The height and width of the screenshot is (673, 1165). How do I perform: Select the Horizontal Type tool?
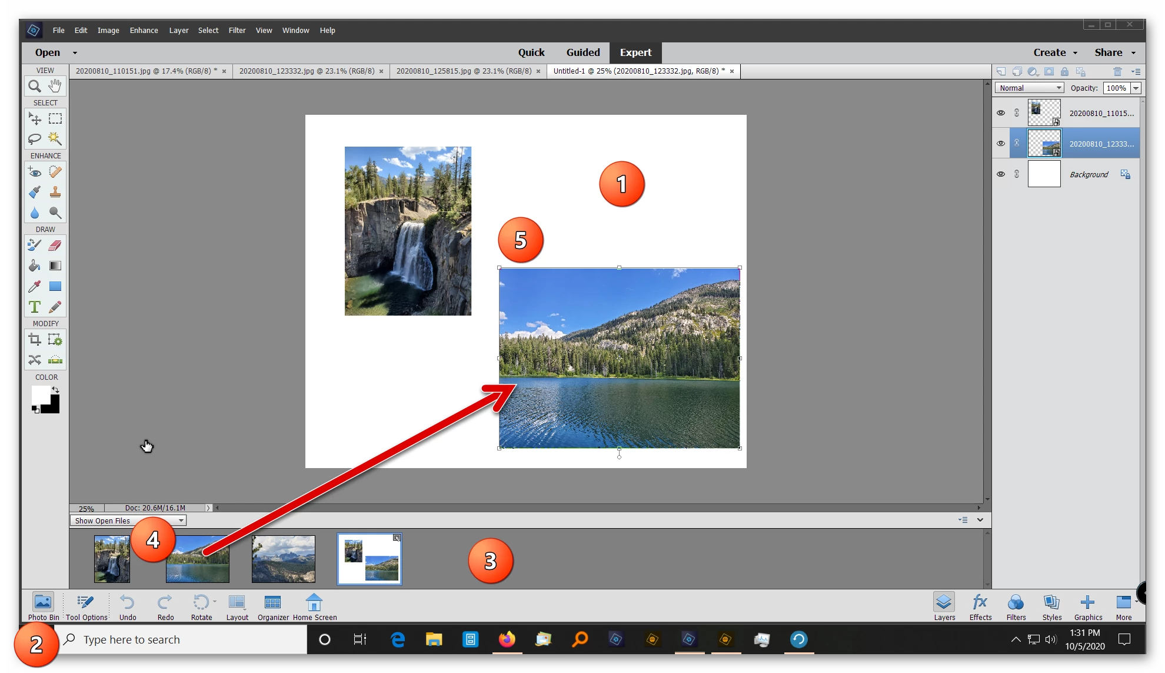click(x=35, y=307)
